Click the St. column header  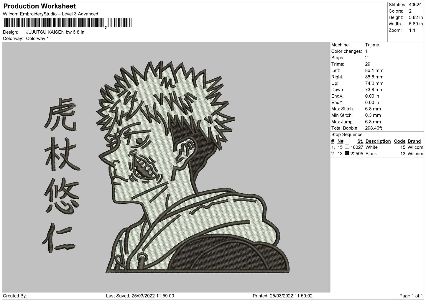click(x=360, y=141)
